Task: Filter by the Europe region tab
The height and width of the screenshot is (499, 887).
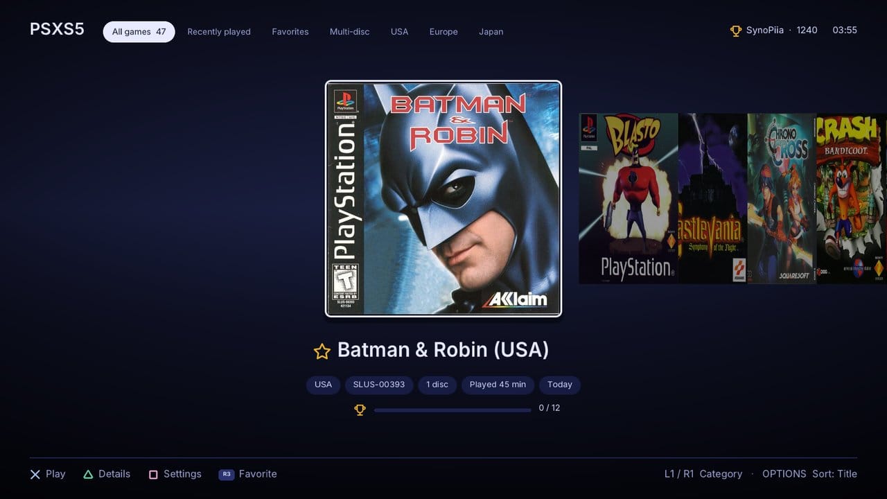Action: (443, 32)
